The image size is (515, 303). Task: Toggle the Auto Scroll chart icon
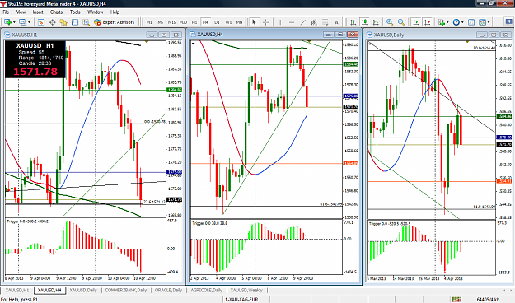(x=416, y=22)
